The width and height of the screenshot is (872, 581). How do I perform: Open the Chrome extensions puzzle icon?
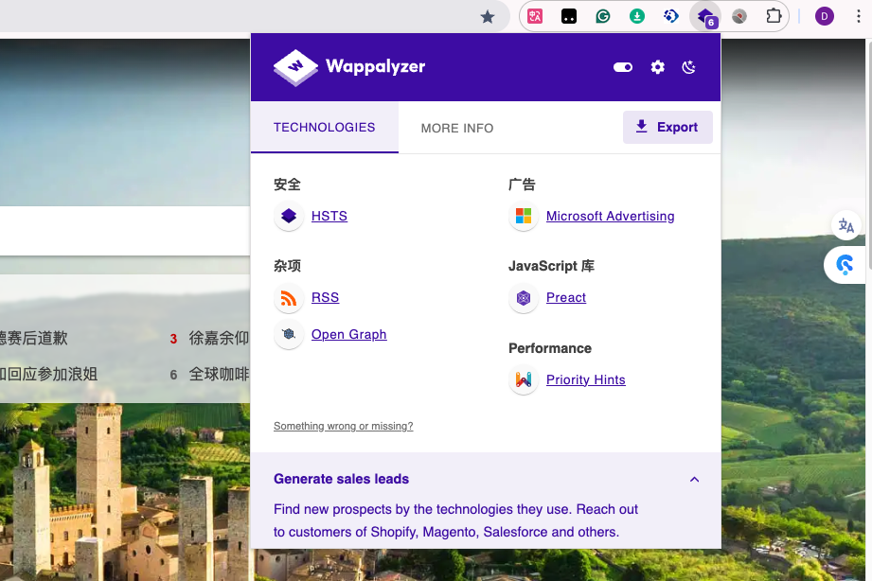coord(774,16)
